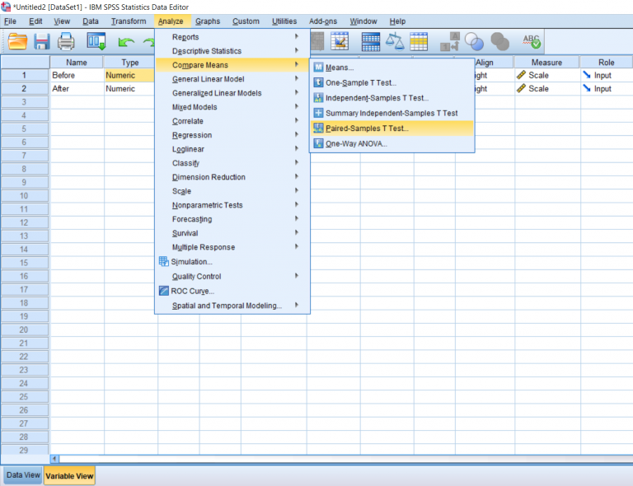
Task: Click the Means icon in submenu
Action: [318, 68]
